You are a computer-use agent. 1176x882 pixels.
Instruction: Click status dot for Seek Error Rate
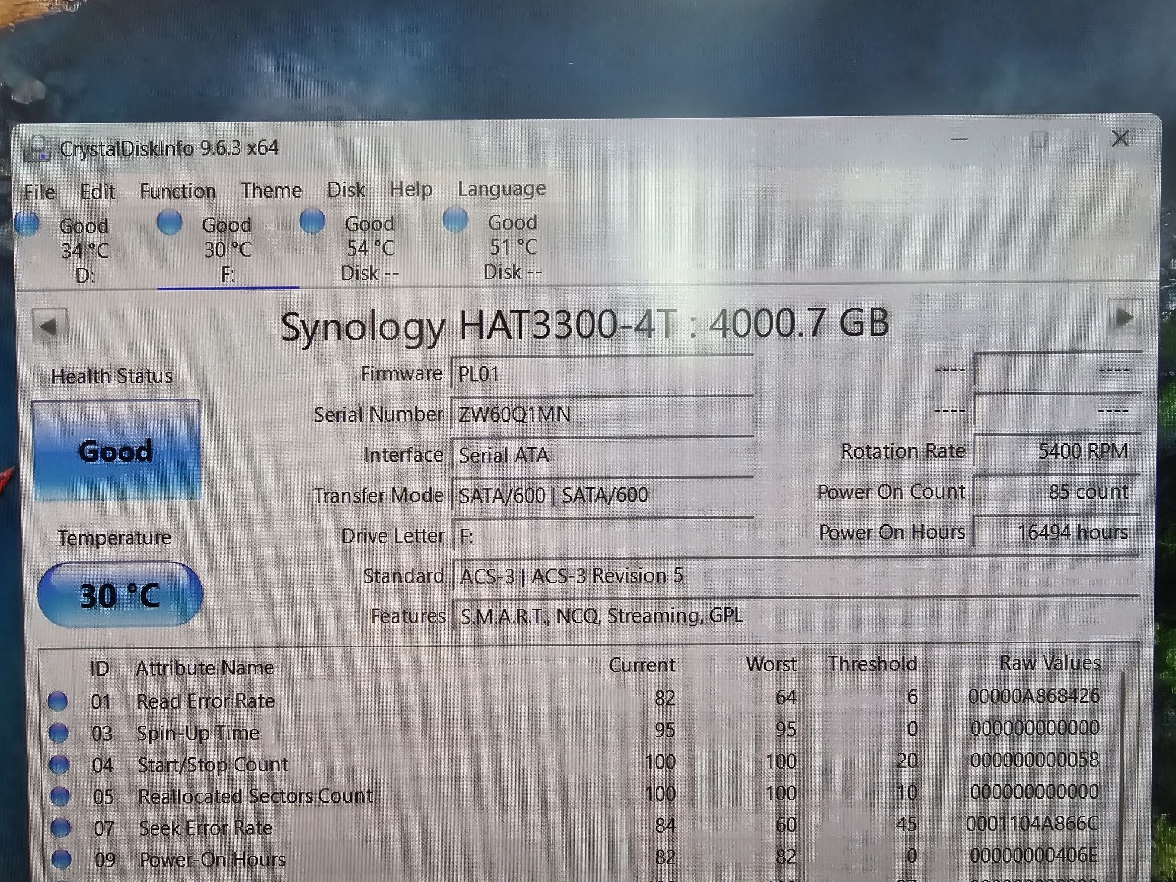60,828
